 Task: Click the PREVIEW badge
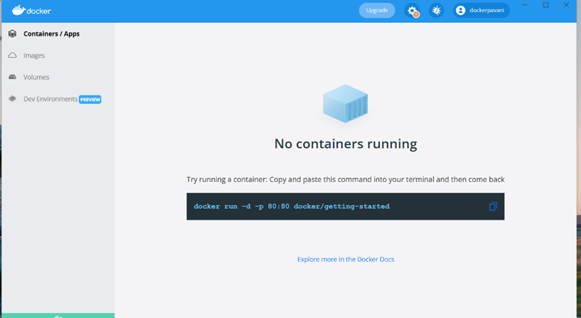click(x=90, y=99)
